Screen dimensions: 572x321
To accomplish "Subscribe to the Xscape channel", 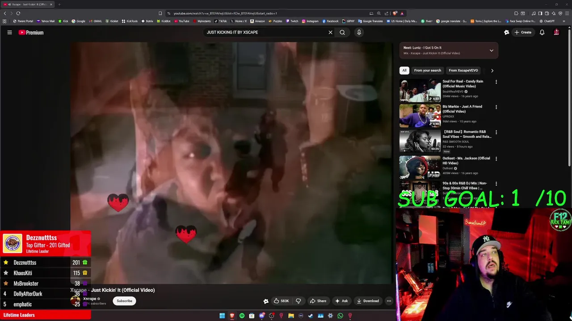I will [x=124, y=301].
